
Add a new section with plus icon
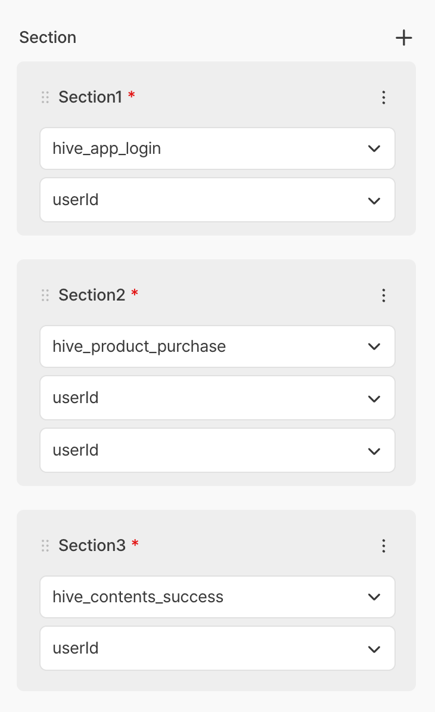[403, 38]
